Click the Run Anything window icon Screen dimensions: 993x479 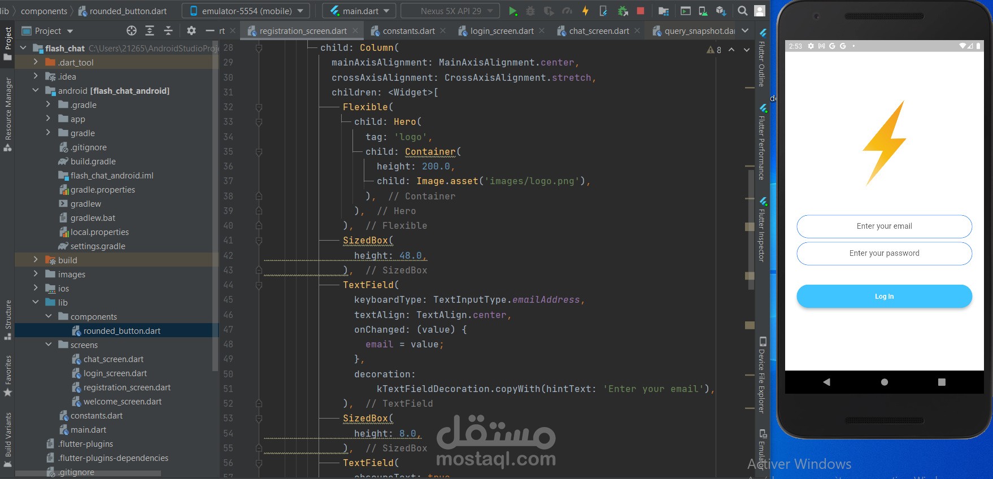click(685, 11)
